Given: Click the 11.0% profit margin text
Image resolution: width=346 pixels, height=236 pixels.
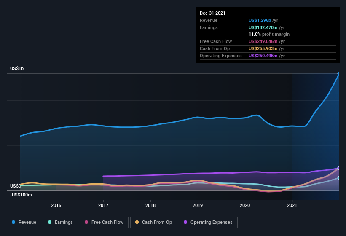Looking at the screenshot, I should 269,35.
